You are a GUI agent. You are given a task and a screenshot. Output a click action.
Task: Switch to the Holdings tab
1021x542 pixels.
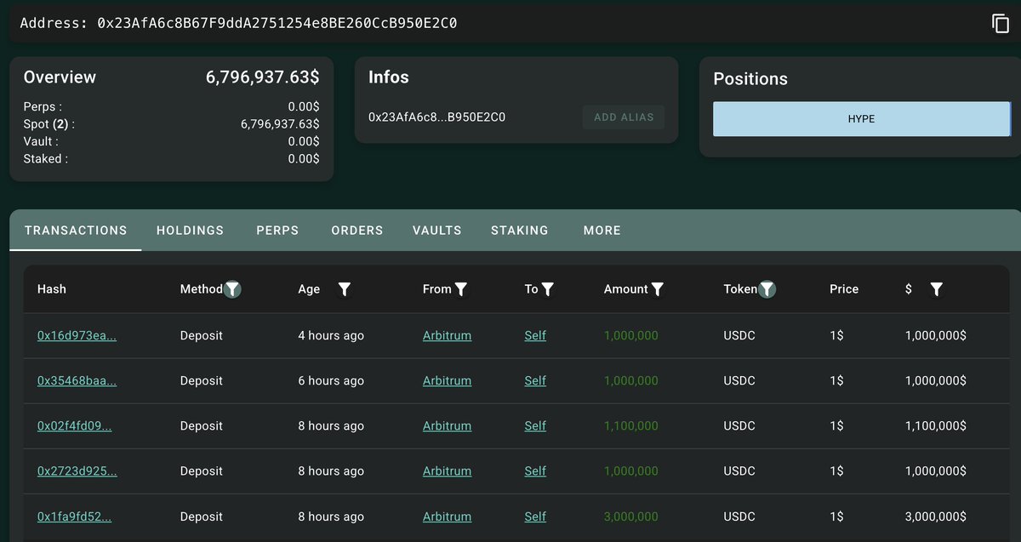tap(190, 231)
